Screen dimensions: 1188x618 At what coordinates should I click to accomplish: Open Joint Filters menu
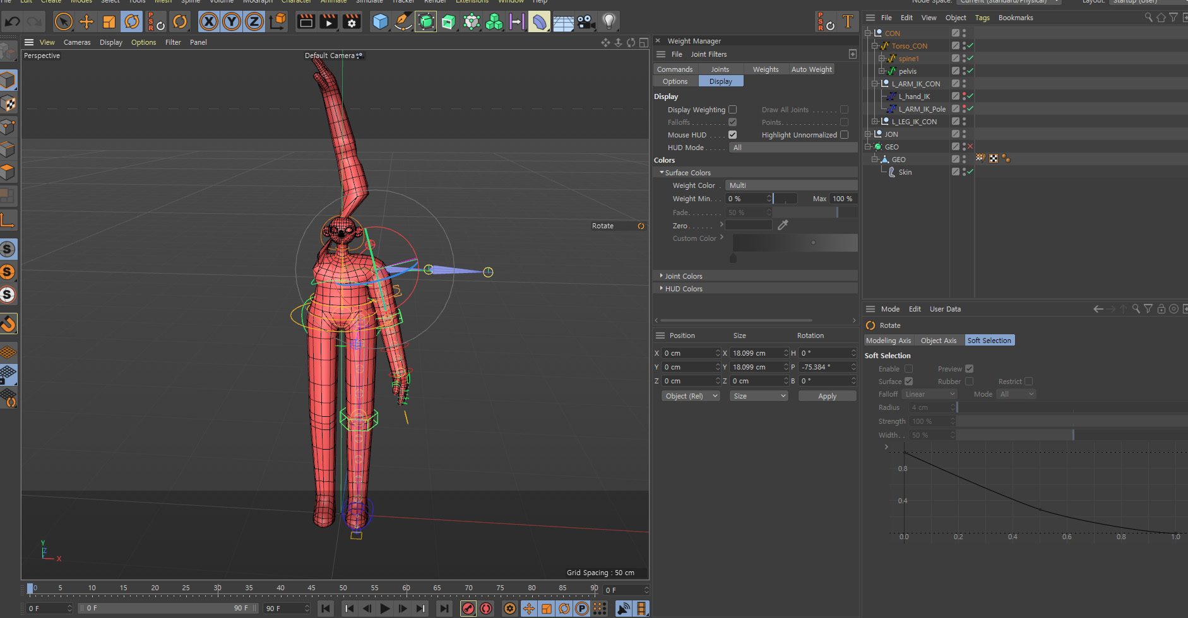click(x=708, y=54)
